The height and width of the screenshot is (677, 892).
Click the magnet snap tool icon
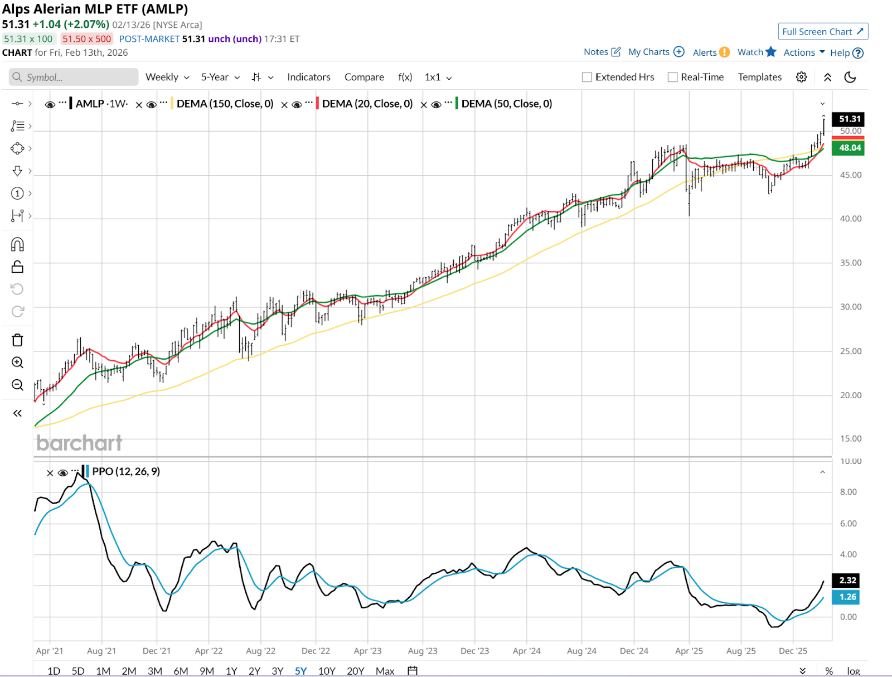point(17,245)
